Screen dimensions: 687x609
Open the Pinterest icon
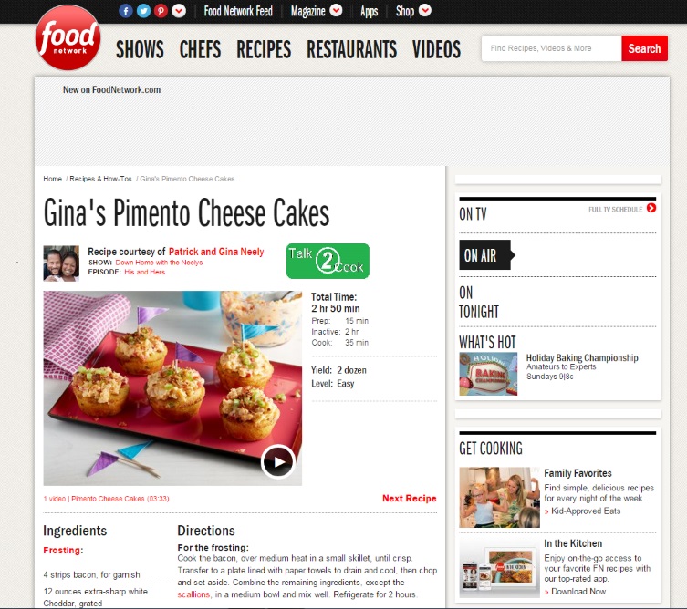pos(161,11)
